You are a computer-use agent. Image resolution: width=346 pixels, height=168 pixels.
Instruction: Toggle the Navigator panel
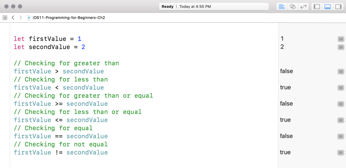(x=317, y=6)
